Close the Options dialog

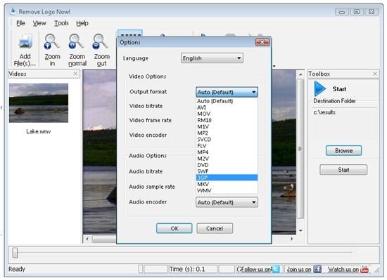point(262,42)
